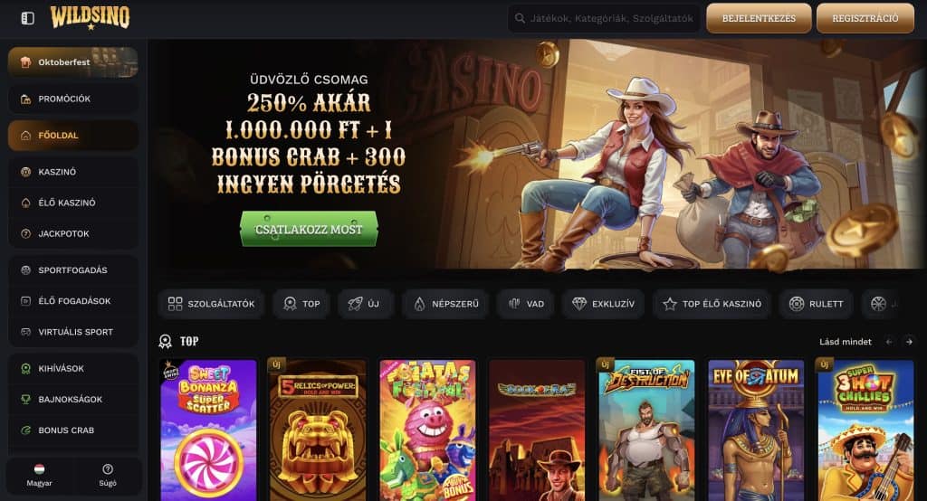Filter games by Exkluzív category

coord(603,304)
